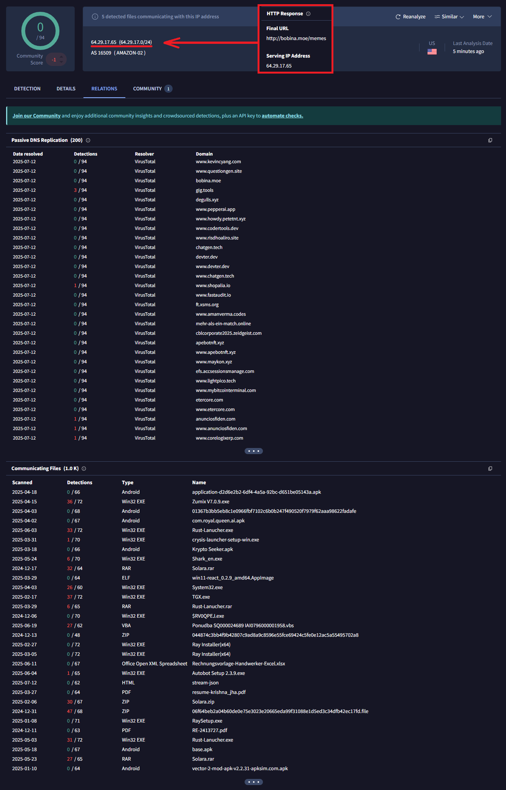Click info icon next to HTTP Response
The width and height of the screenshot is (506, 790).
pos(308,14)
